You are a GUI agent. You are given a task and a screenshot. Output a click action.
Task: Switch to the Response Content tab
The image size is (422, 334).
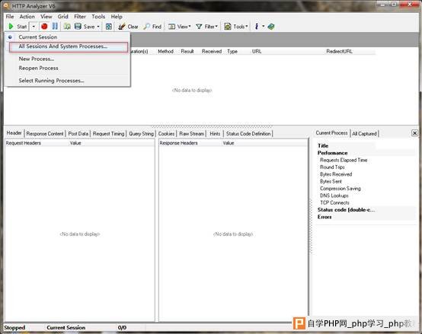(x=45, y=134)
